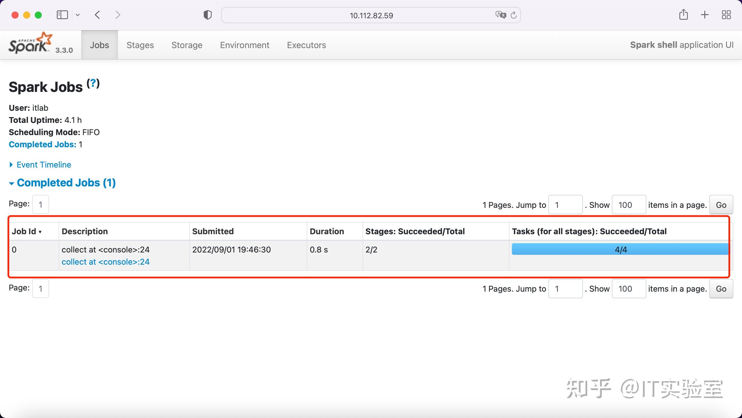Toggle the Safari sidebar icon
This screenshot has width=742, height=418.
[62, 15]
